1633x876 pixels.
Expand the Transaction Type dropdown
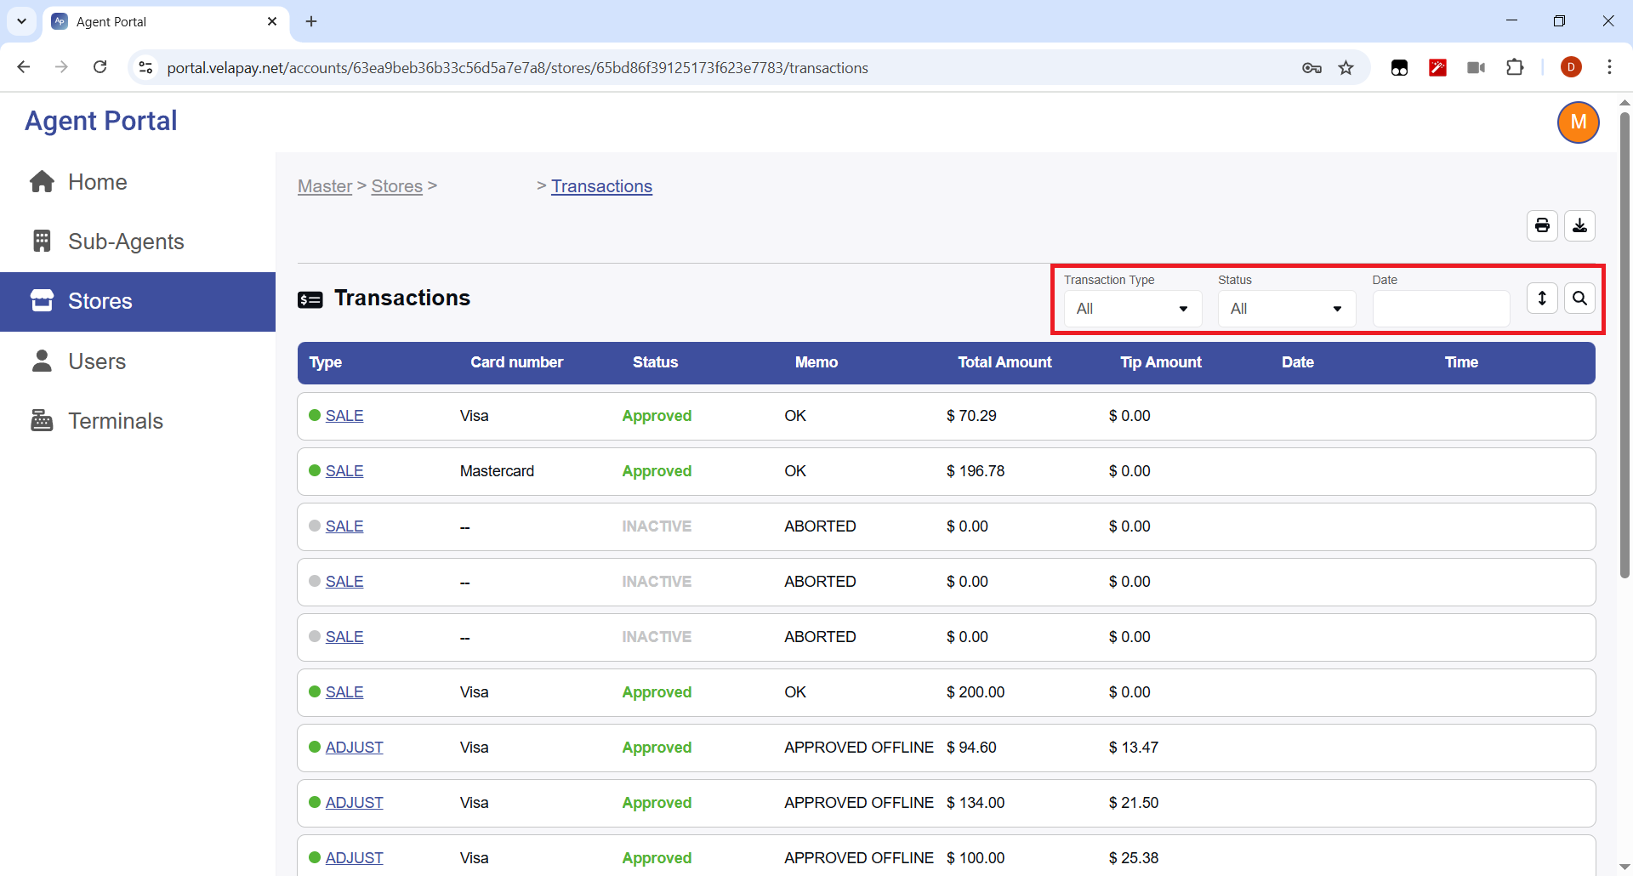point(1133,309)
